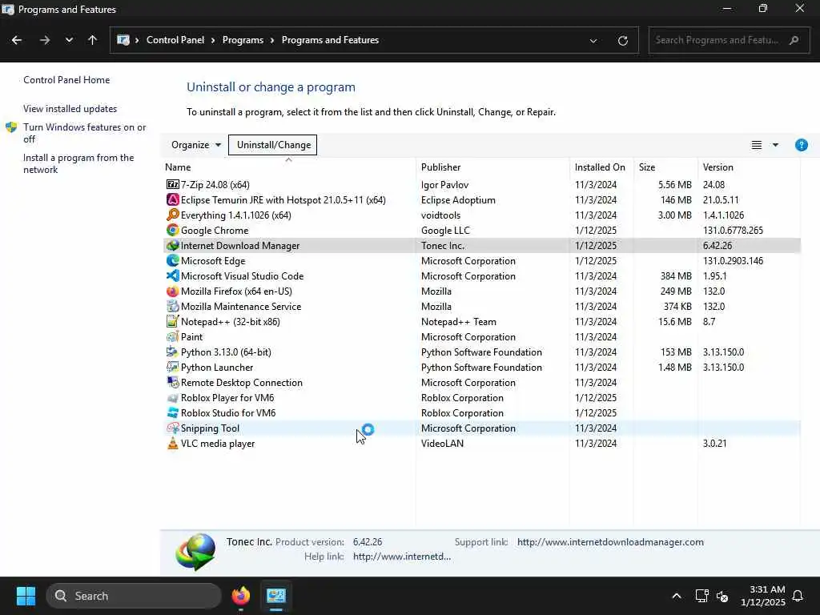Click the VLC media player cone icon

tap(173, 443)
